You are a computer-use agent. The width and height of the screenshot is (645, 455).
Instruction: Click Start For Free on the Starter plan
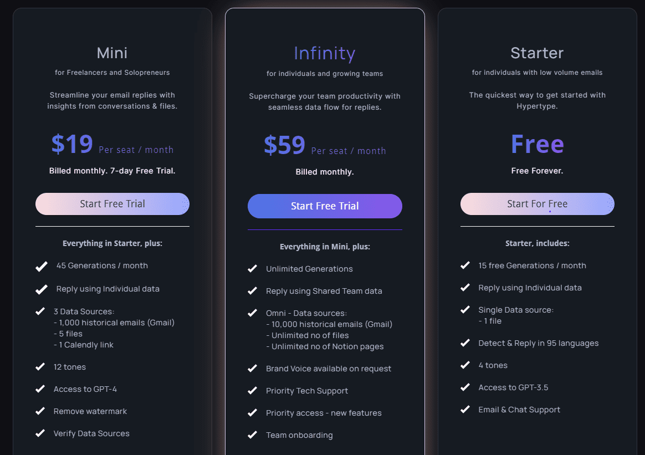coord(537,204)
